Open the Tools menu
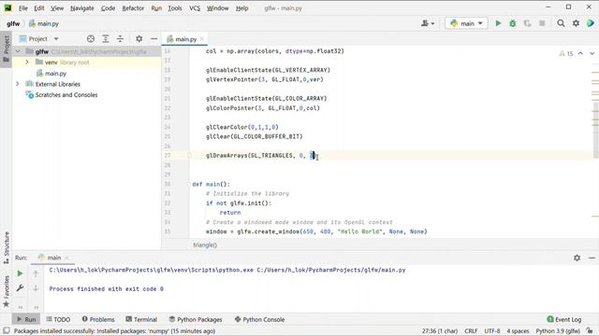 (x=175, y=8)
